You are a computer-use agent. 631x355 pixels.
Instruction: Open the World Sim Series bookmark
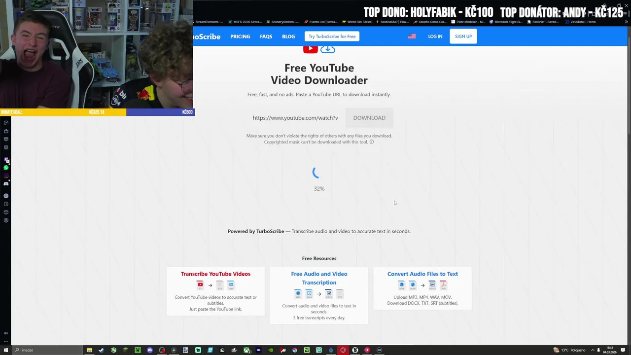(x=357, y=22)
